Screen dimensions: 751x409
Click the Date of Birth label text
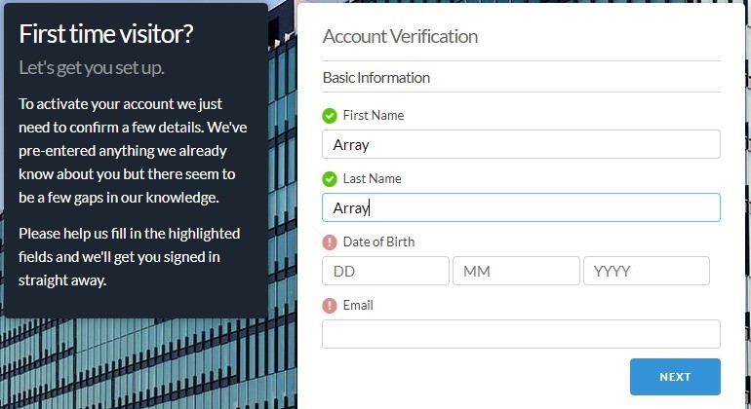pos(378,242)
